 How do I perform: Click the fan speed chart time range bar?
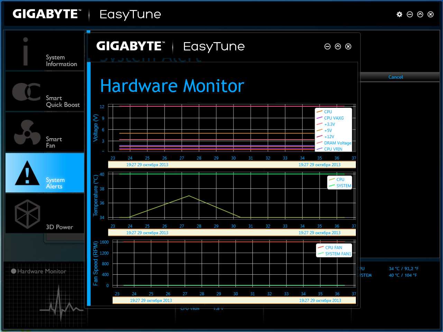click(x=234, y=301)
